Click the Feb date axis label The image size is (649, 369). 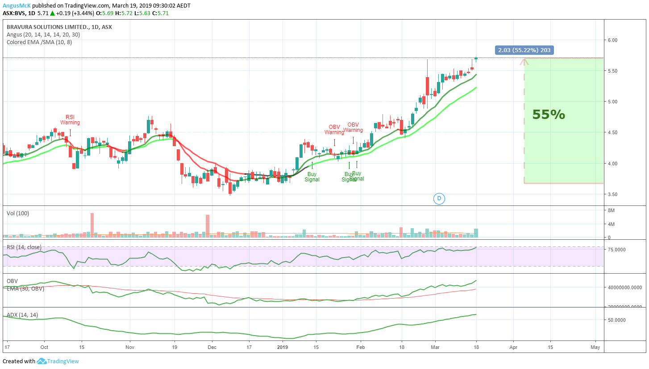362,347
